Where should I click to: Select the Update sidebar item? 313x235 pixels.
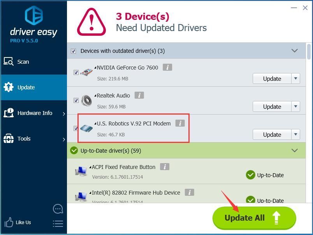coord(33,87)
